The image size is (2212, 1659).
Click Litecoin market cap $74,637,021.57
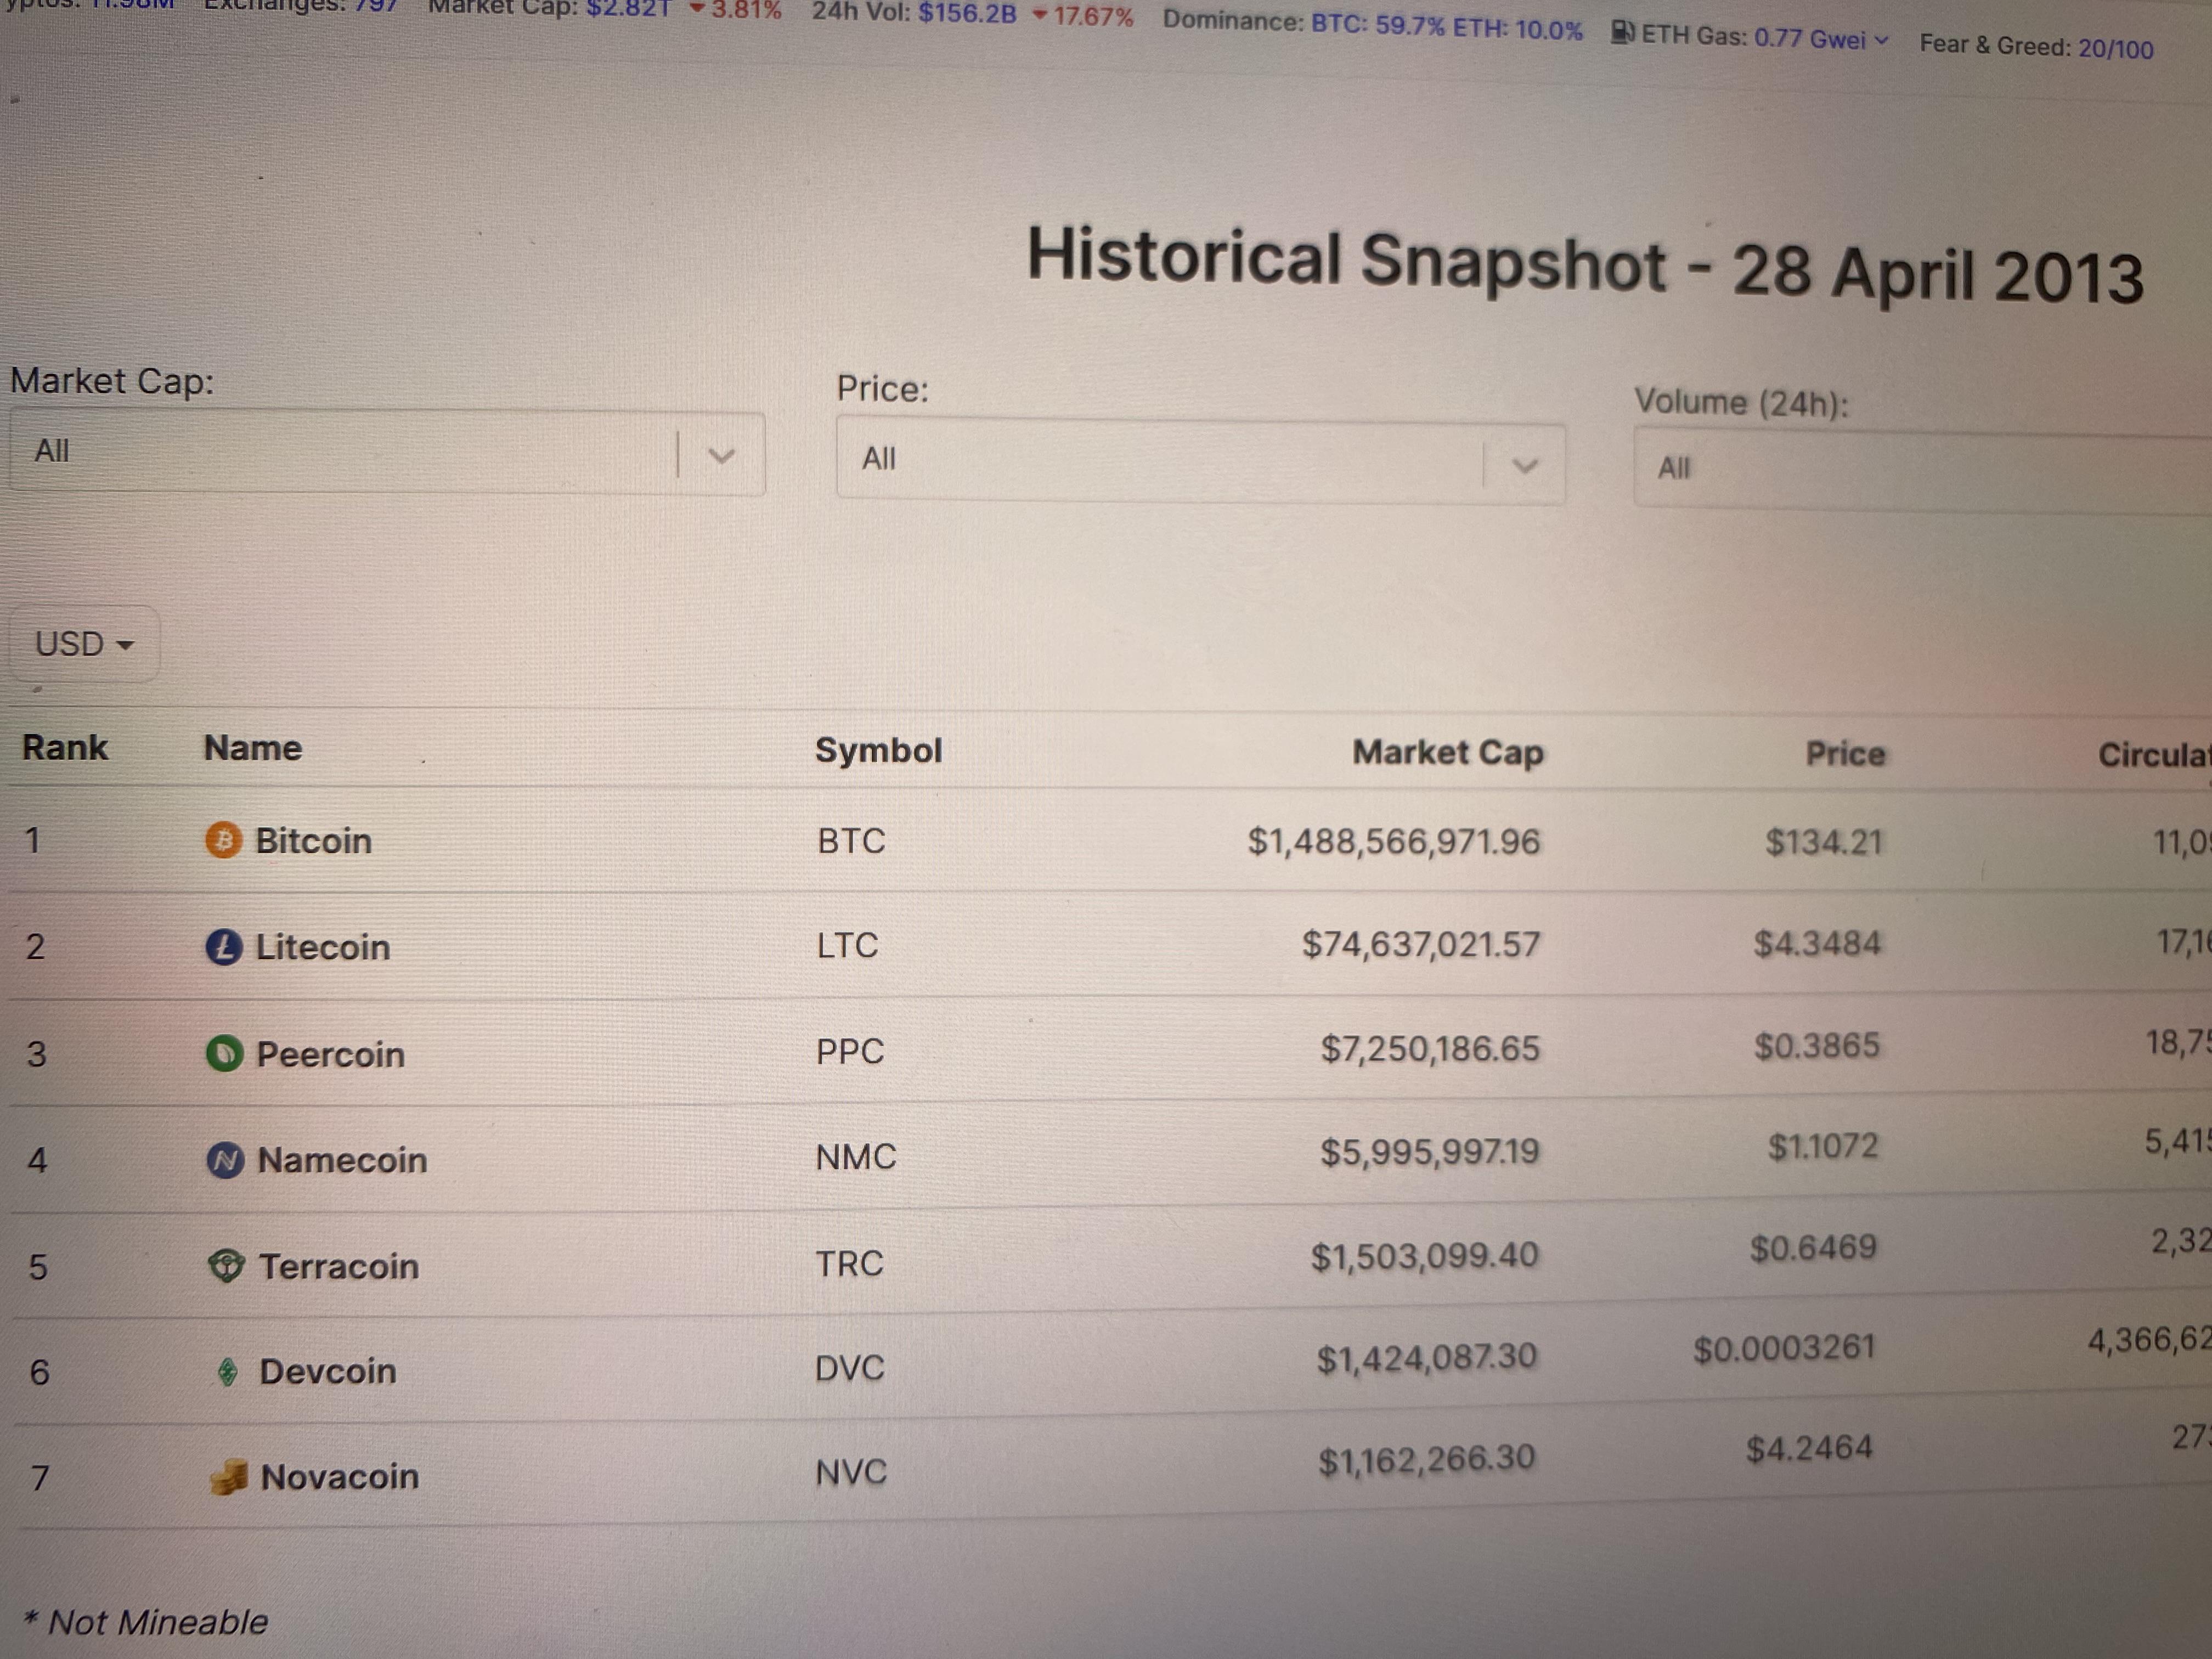(1421, 944)
